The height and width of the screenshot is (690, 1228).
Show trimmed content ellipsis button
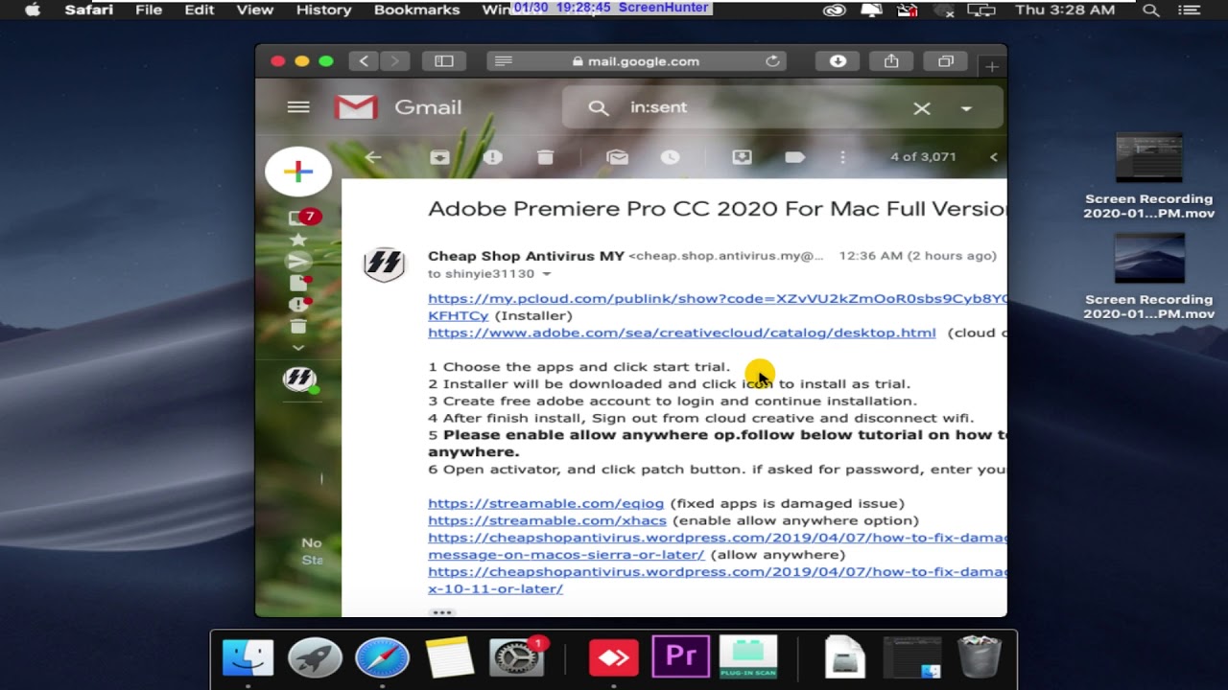click(441, 611)
